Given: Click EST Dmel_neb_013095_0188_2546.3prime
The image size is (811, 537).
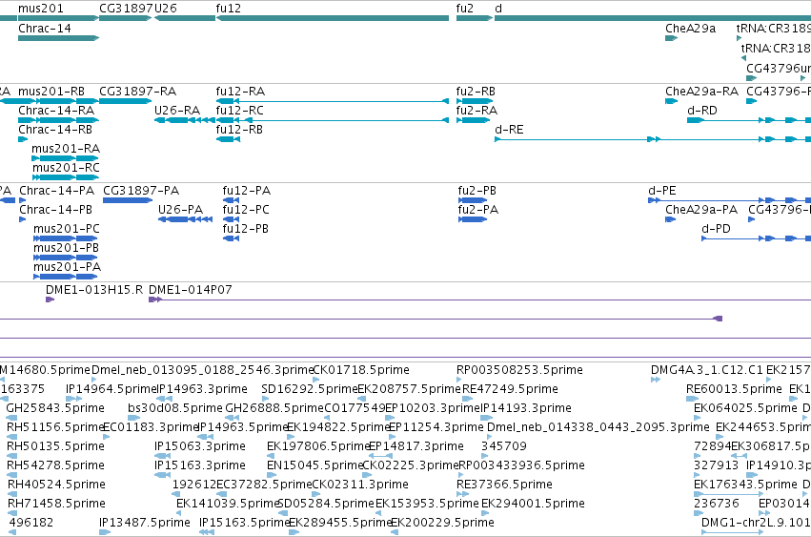Looking at the screenshot, I should 202,371.
